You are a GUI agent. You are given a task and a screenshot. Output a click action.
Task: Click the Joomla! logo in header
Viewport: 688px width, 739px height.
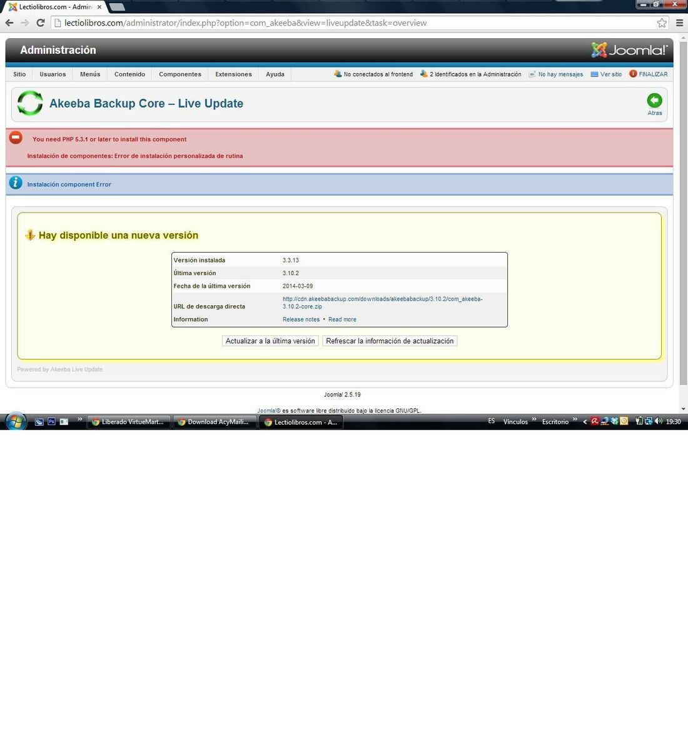coord(630,49)
